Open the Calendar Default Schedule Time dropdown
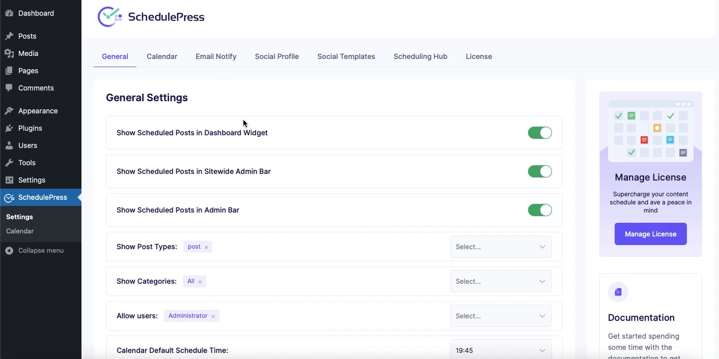The height and width of the screenshot is (359, 719). click(x=501, y=350)
